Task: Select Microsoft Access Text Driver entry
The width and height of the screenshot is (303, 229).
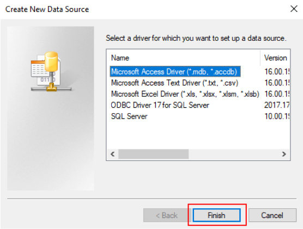Action: [x=175, y=83]
